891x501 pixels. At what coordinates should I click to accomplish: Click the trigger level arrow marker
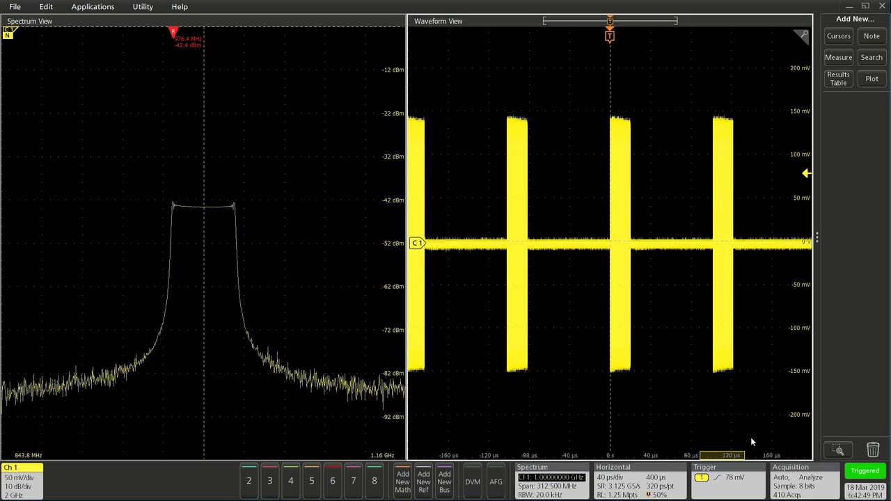click(x=805, y=173)
